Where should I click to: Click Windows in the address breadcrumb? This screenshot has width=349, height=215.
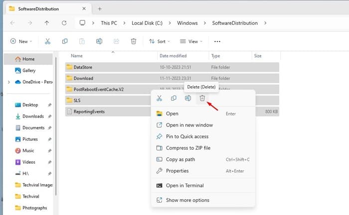coord(187,23)
